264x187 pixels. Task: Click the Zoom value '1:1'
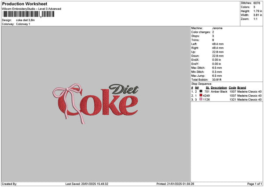click(255, 19)
